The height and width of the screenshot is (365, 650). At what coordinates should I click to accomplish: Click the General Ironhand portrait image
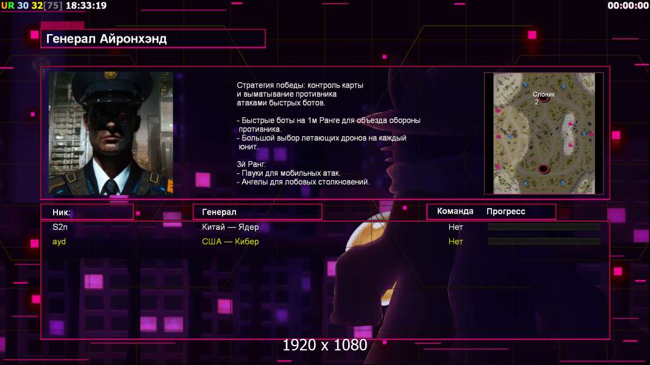[x=111, y=133]
